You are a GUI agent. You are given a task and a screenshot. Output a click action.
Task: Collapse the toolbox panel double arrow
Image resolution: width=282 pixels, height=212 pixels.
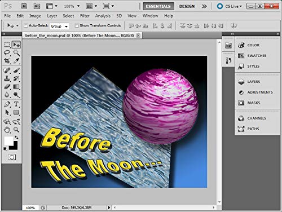click(x=4, y=34)
